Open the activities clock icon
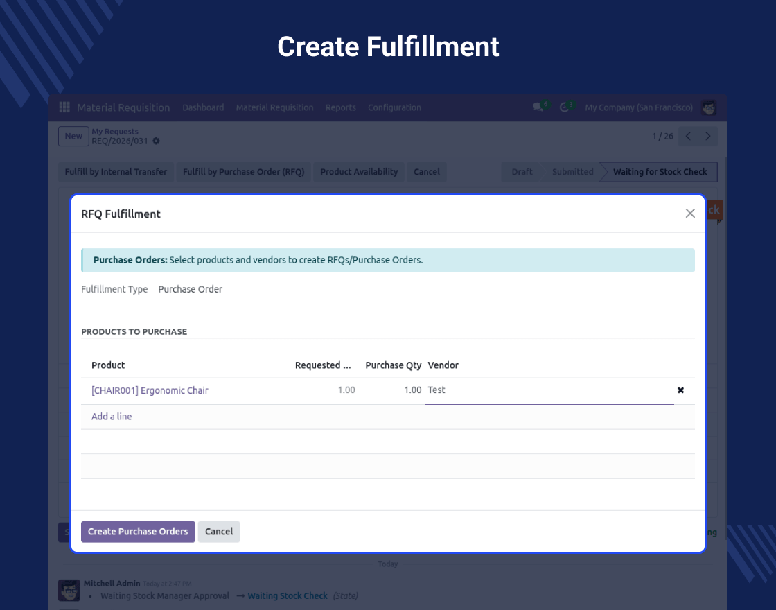776x610 pixels. (x=564, y=107)
